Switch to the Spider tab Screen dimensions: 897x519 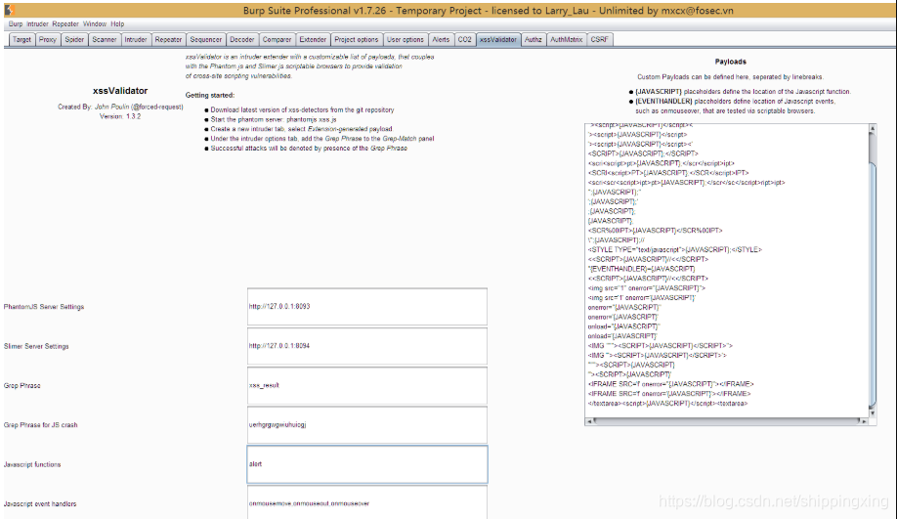point(74,39)
